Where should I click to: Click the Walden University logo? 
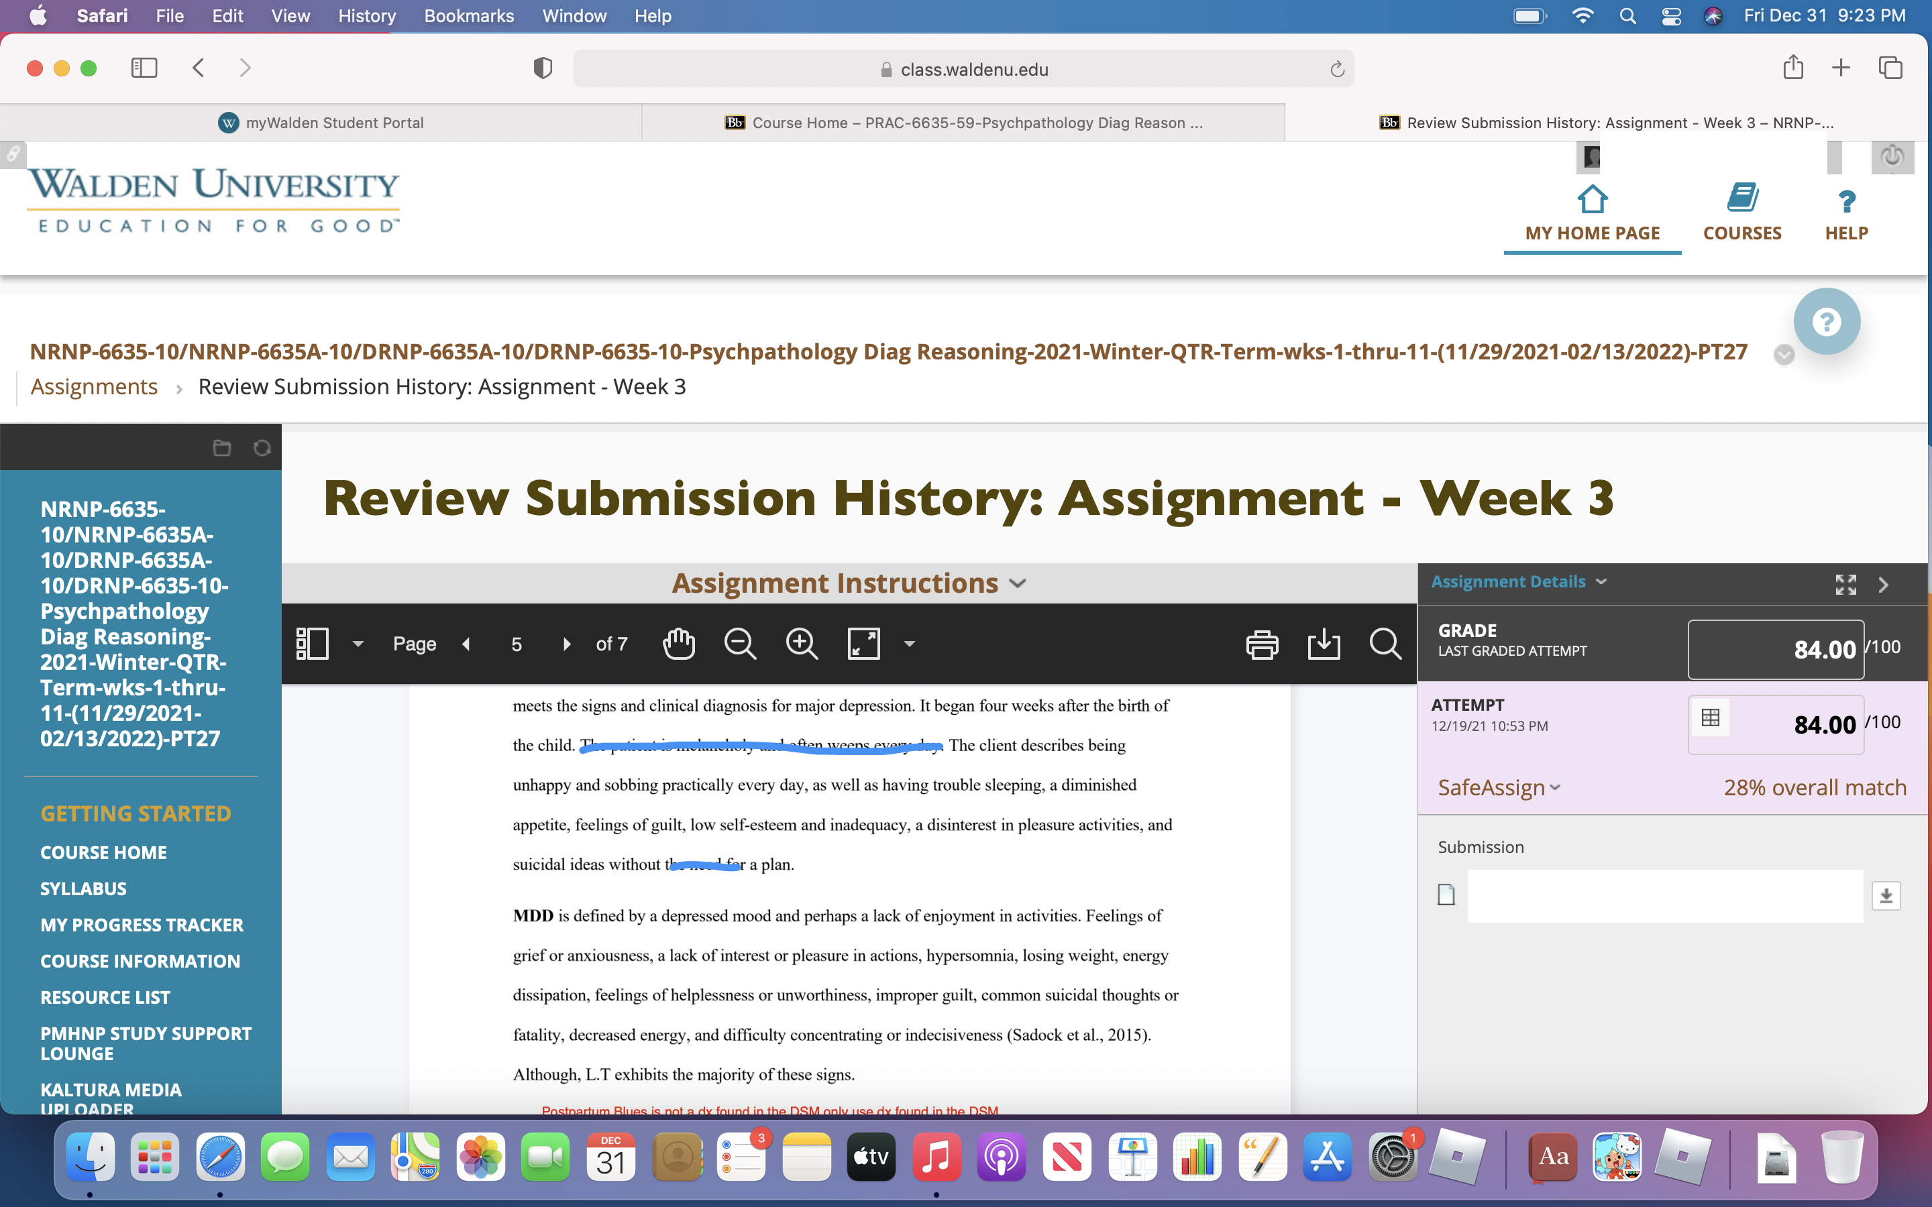point(213,200)
